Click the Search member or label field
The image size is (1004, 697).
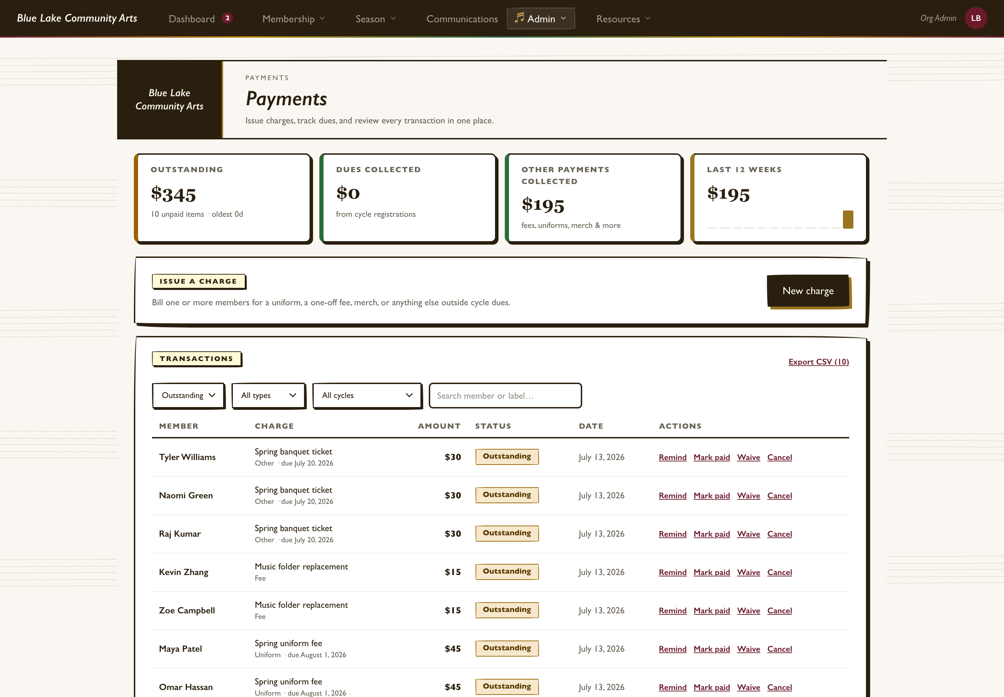pyautogui.click(x=505, y=396)
